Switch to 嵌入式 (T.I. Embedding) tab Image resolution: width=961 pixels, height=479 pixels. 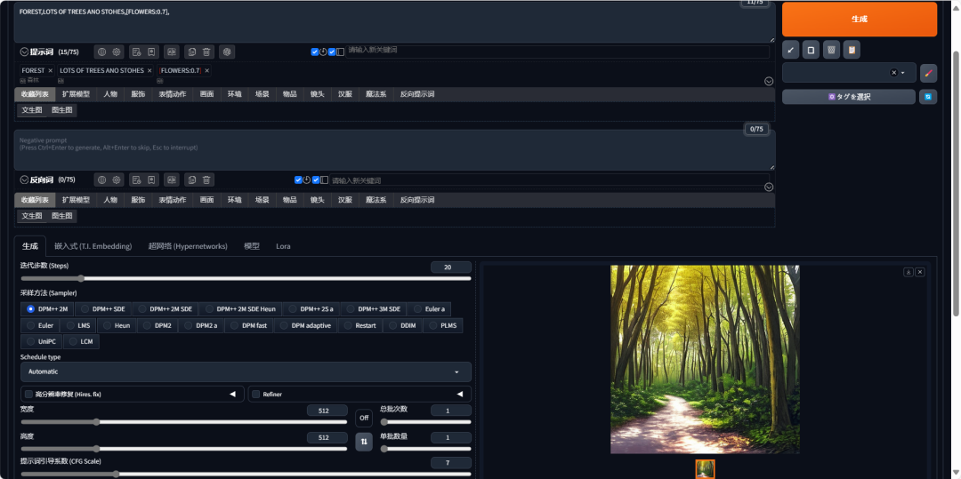tap(93, 246)
